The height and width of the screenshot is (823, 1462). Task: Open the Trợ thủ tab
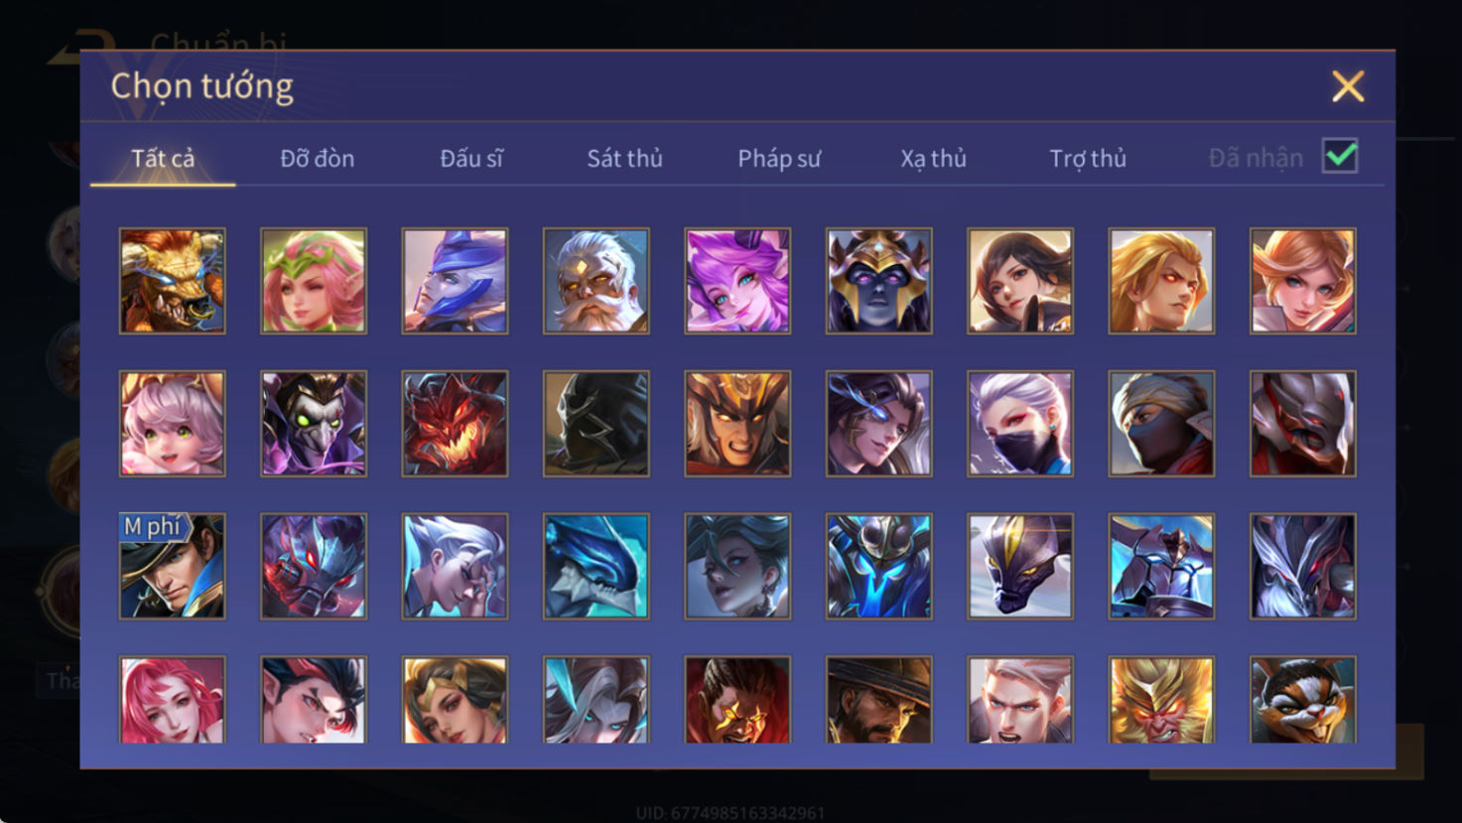click(1088, 158)
